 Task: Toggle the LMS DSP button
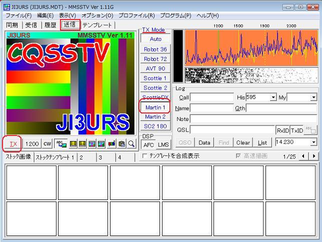163,145
